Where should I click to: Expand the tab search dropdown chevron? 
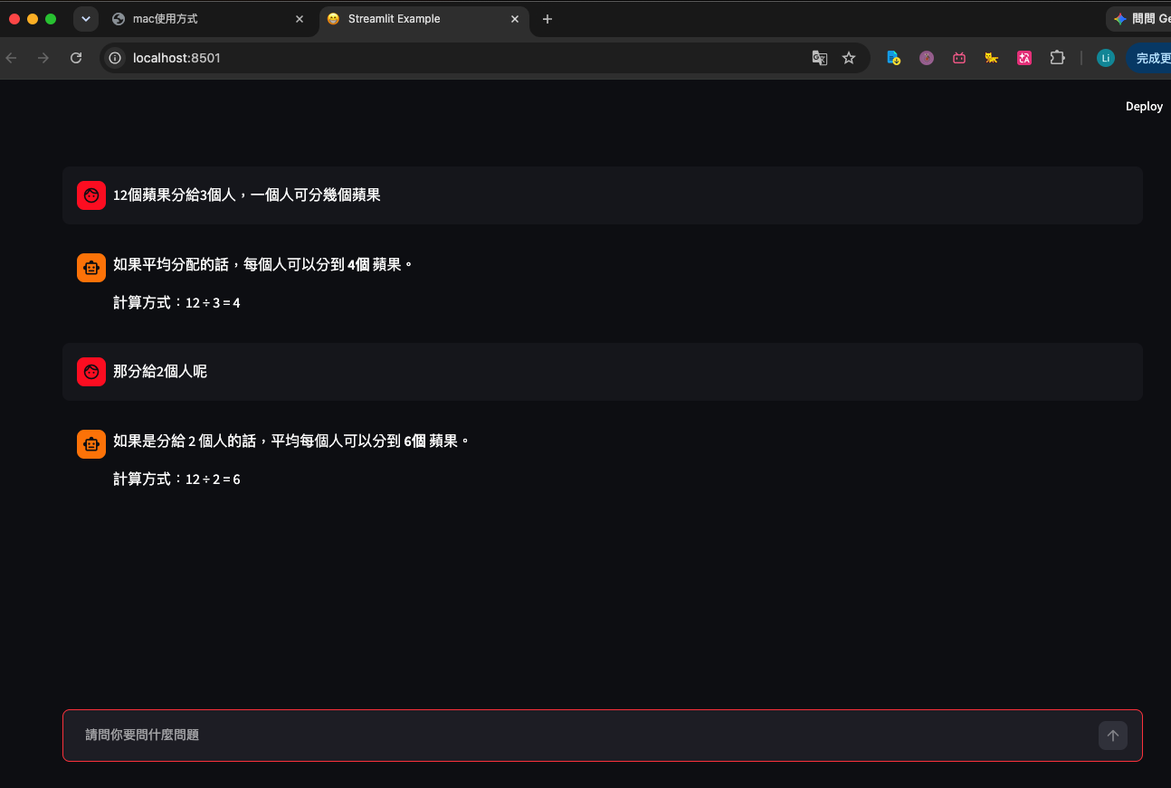click(86, 18)
